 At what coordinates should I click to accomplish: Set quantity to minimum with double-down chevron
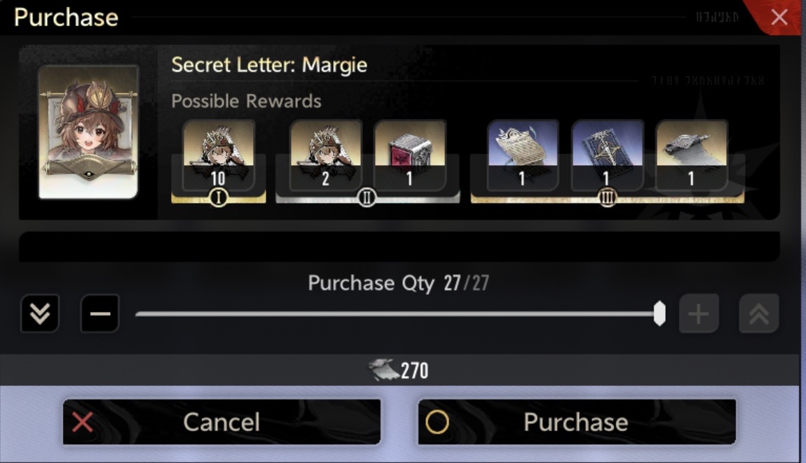coord(39,313)
